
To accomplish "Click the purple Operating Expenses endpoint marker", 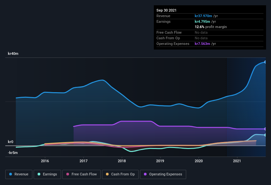I will [265, 129].
